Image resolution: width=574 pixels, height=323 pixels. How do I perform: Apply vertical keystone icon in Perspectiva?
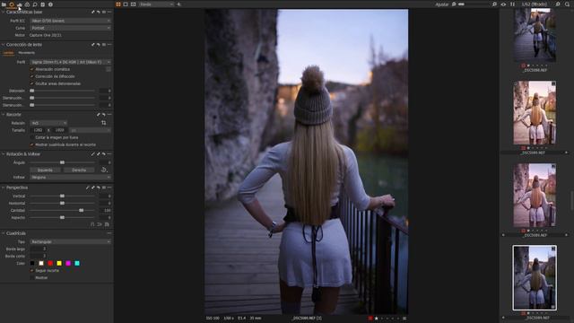(x=92, y=224)
